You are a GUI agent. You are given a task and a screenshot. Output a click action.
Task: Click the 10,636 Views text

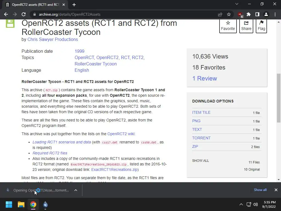pyautogui.click(x=210, y=57)
